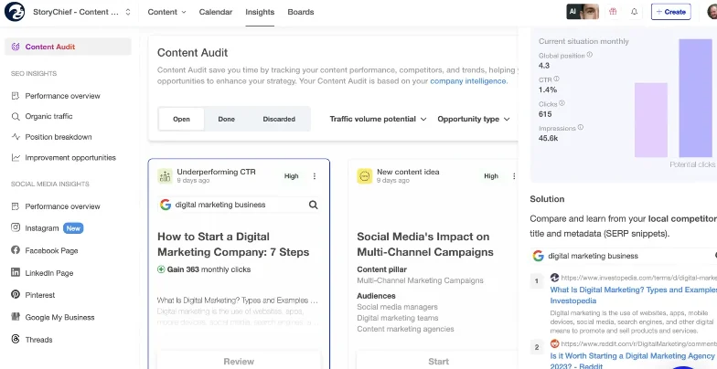Expand the Opportunity type dropdown
717x369 pixels.
(473, 119)
